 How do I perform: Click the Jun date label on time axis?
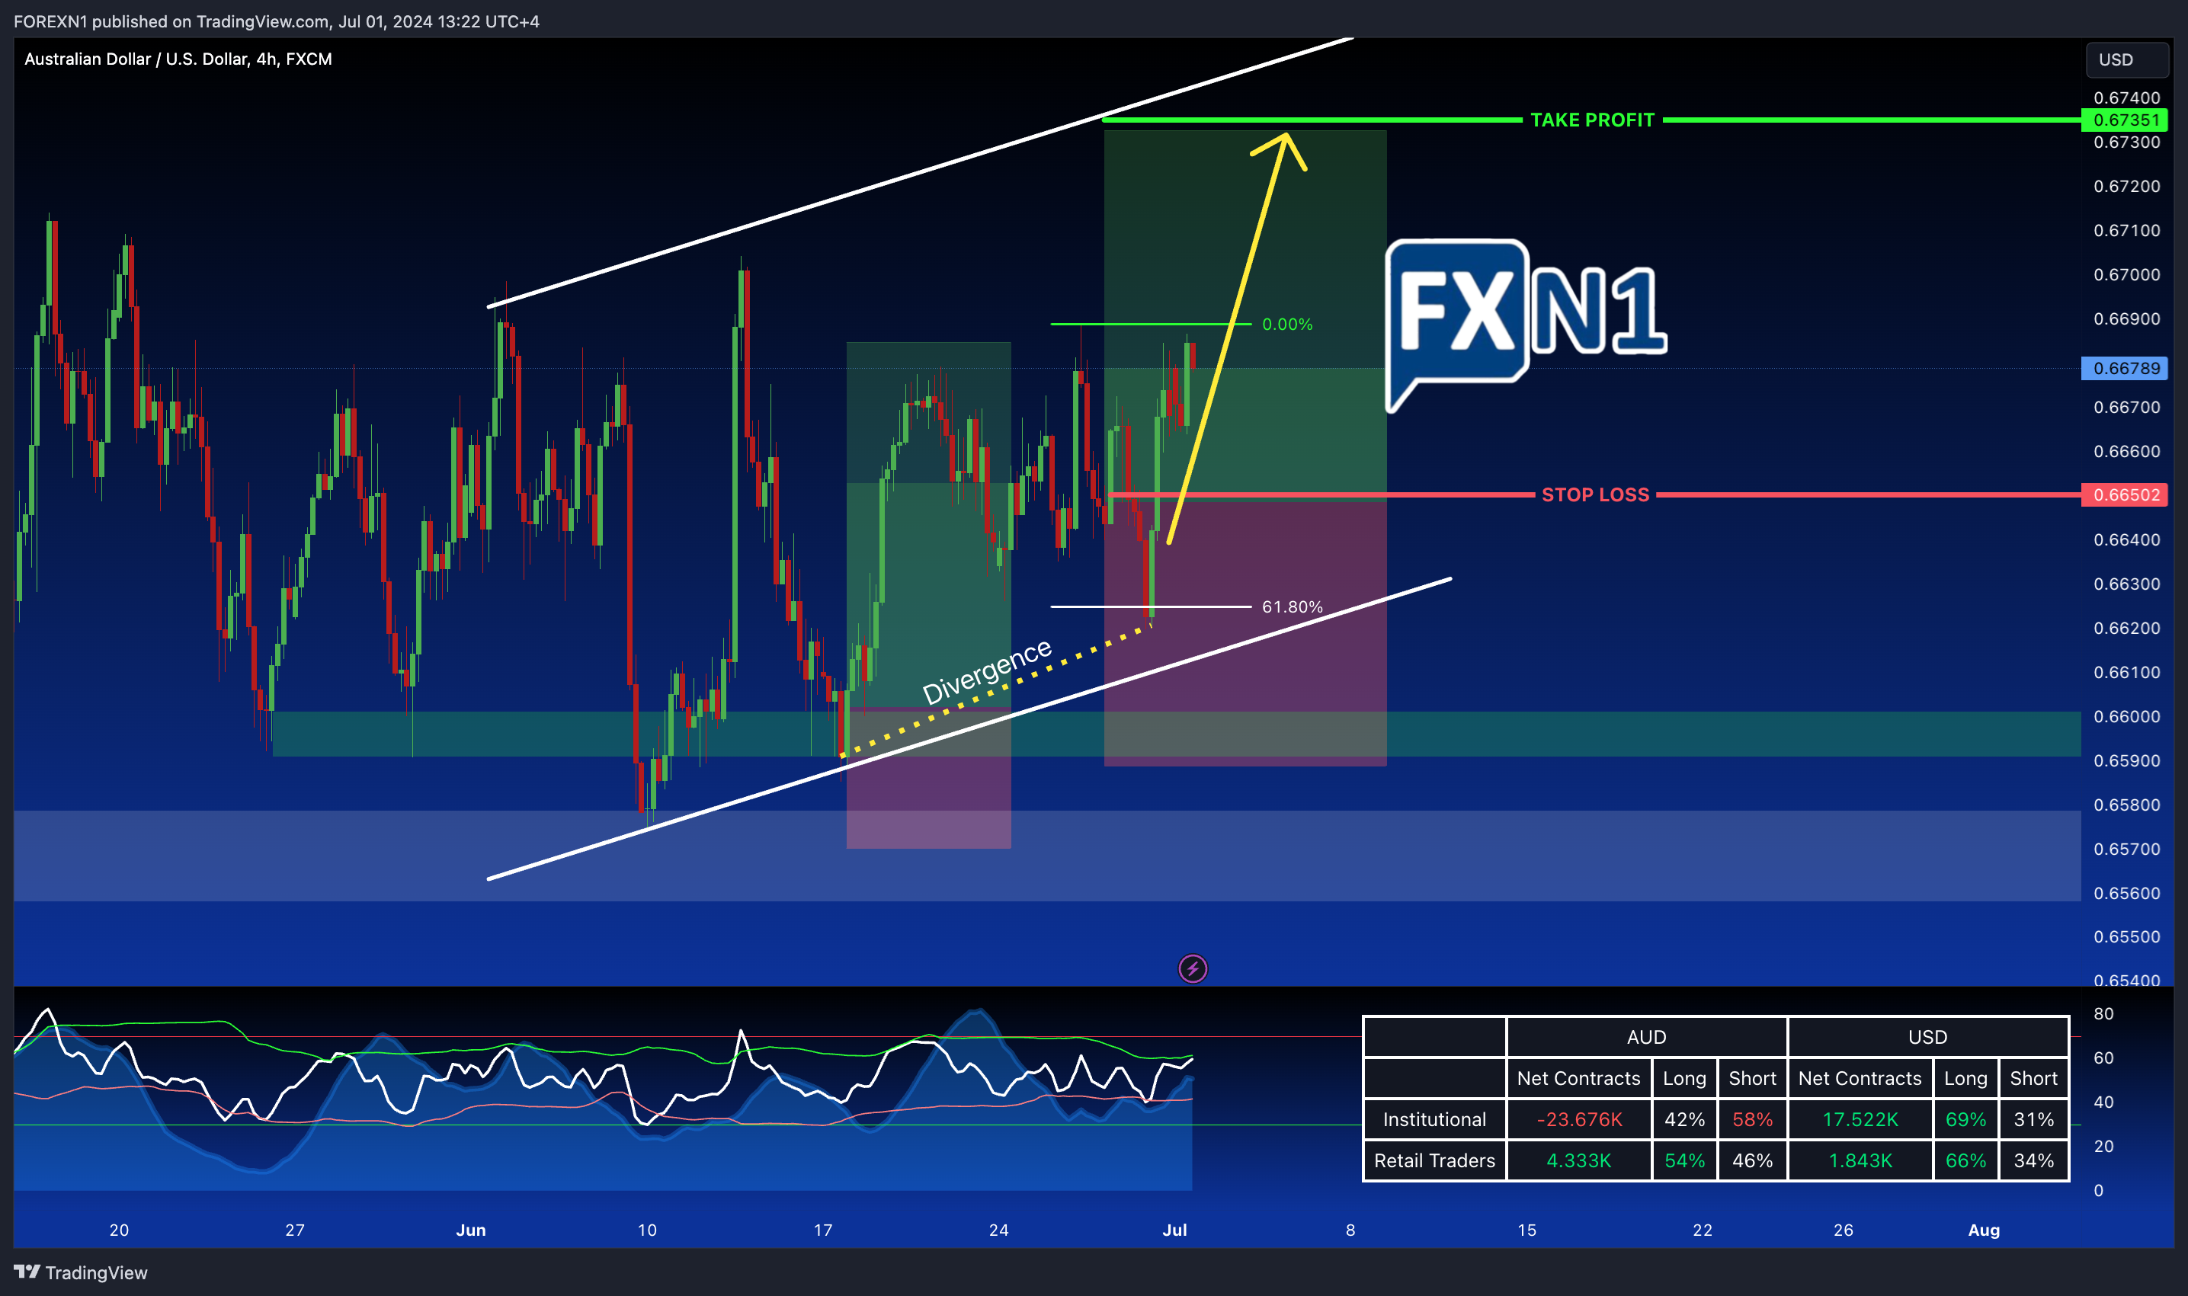[471, 1230]
